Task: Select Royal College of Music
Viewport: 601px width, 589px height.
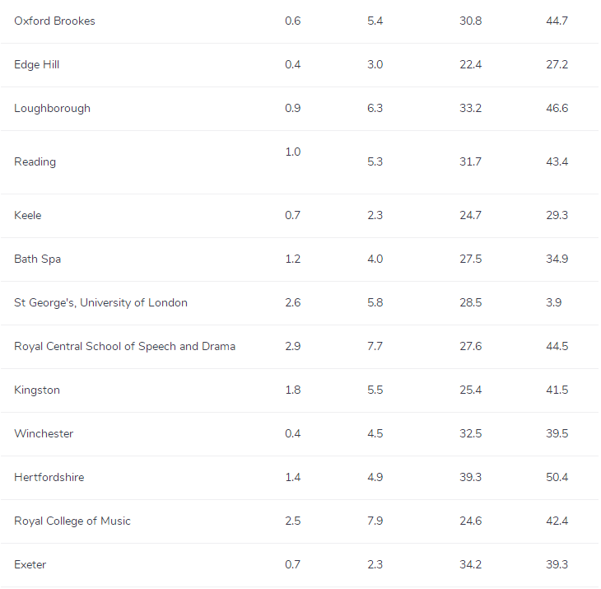Action: (72, 521)
